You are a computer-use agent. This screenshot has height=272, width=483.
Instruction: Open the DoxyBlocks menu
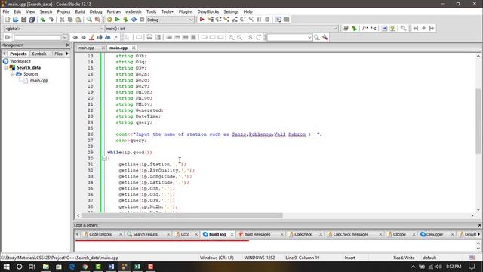tap(208, 11)
